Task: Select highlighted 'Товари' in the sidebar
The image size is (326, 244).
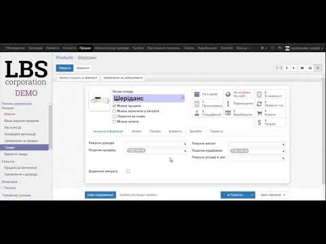Action: [x=24, y=147]
